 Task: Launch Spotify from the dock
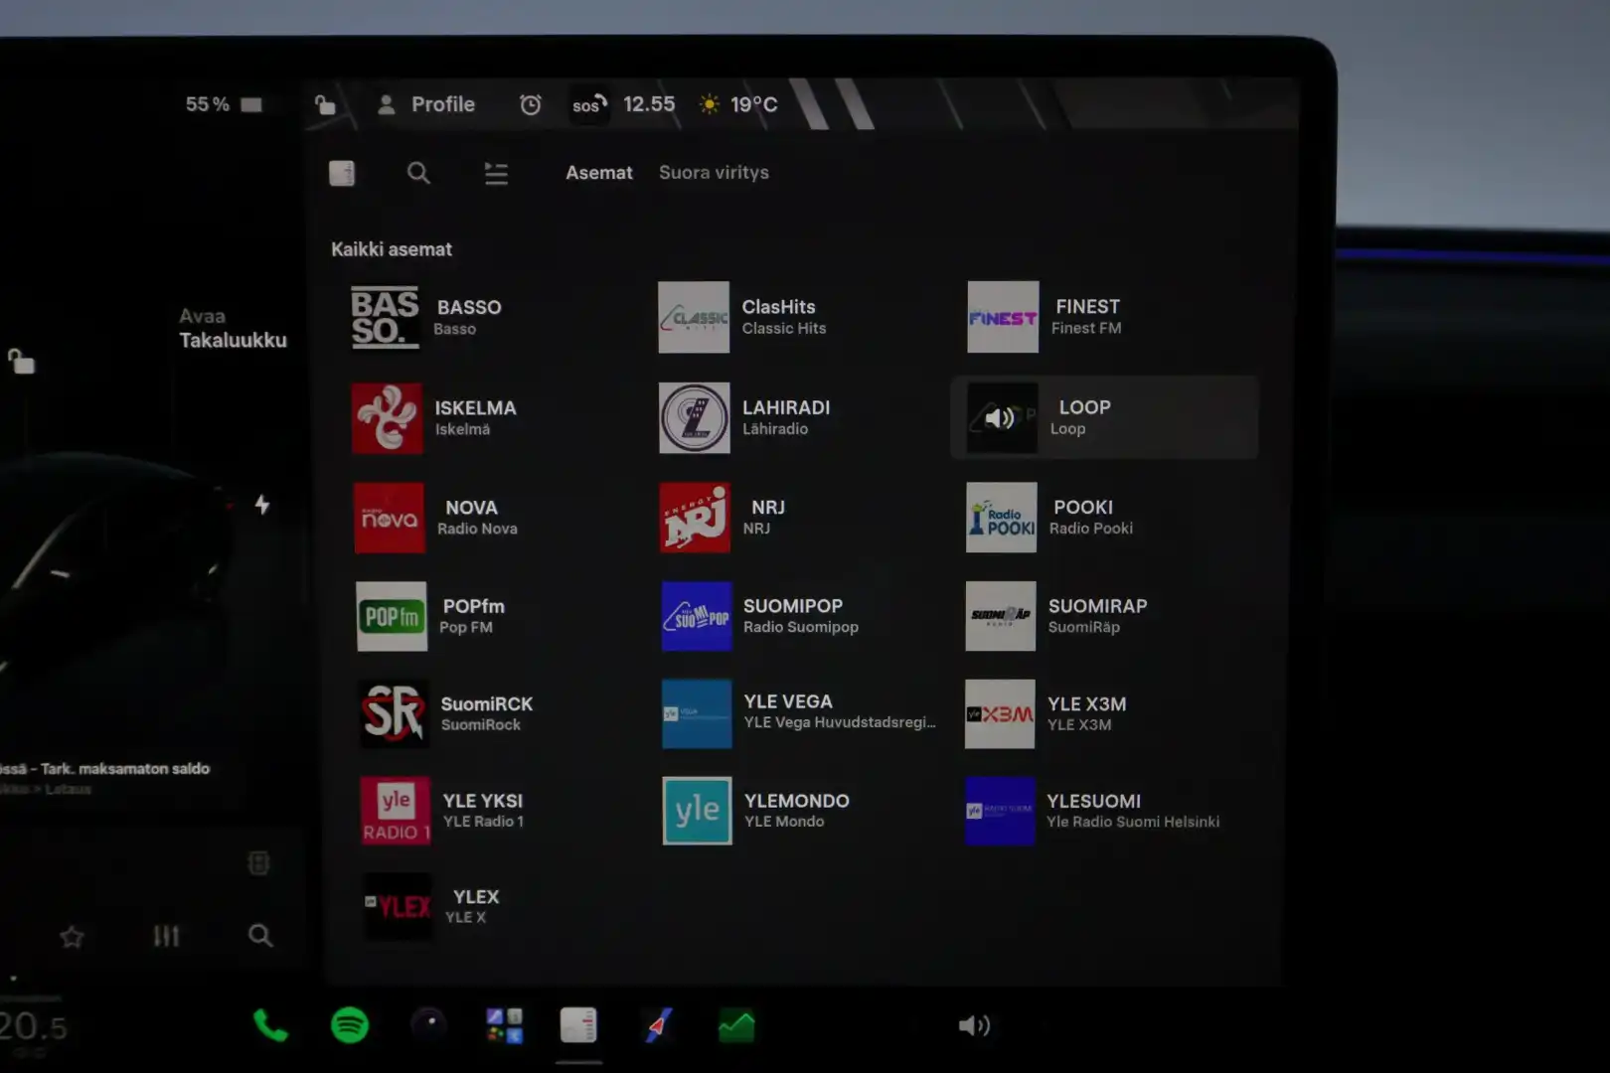pos(350,1025)
